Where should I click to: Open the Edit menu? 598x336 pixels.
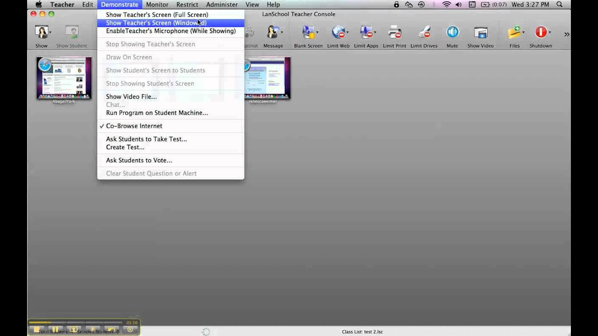pyautogui.click(x=87, y=4)
